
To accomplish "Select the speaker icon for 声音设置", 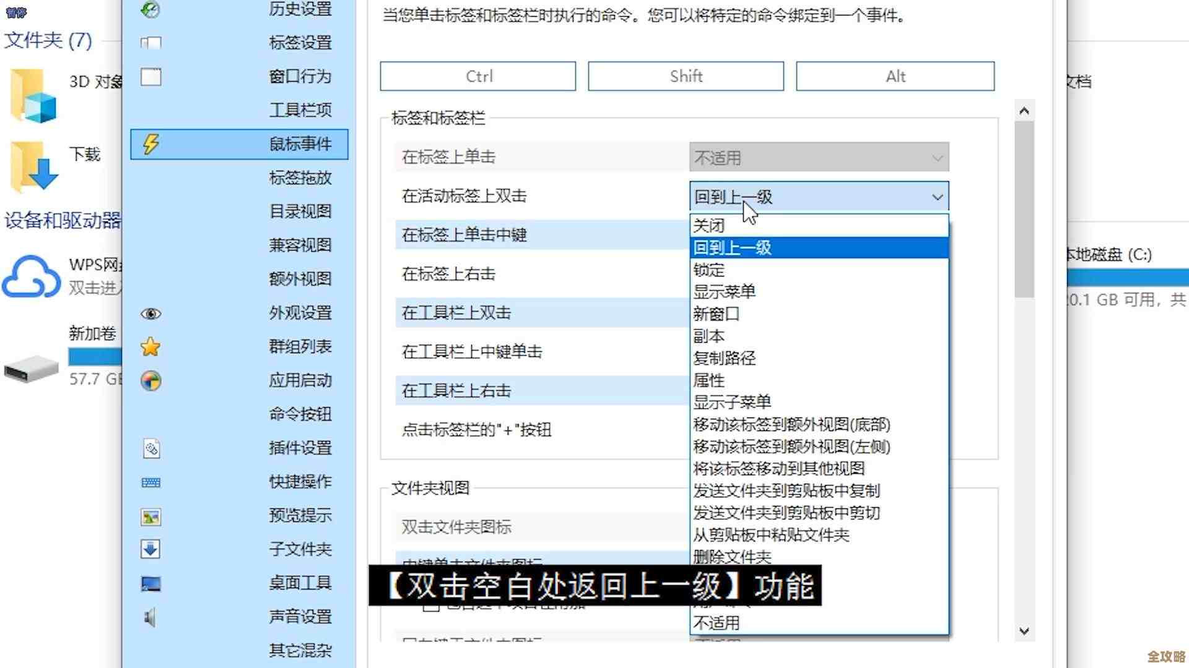I will coord(150,617).
